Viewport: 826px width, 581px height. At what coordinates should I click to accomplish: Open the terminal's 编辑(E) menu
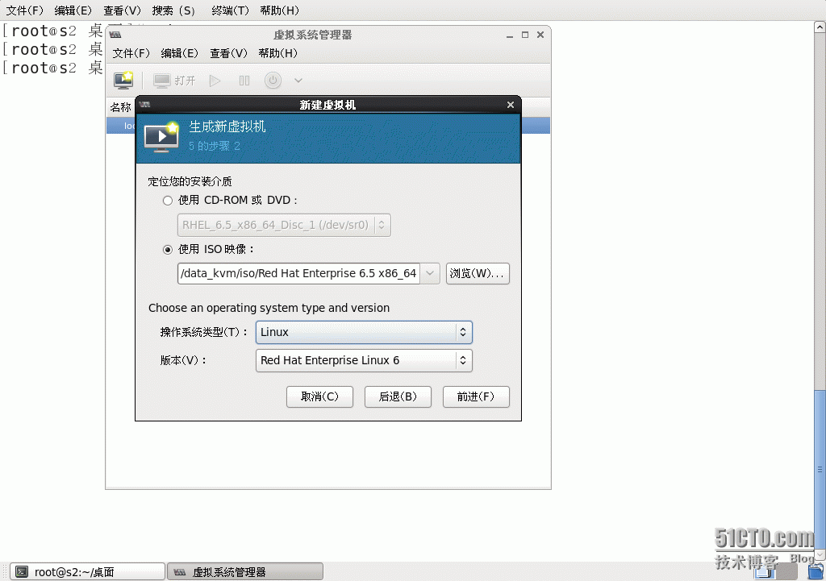click(x=73, y=10)
